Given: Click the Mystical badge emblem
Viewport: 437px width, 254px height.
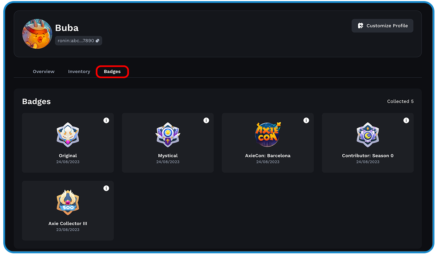Looking at the screenshot, I should point(168,135).
